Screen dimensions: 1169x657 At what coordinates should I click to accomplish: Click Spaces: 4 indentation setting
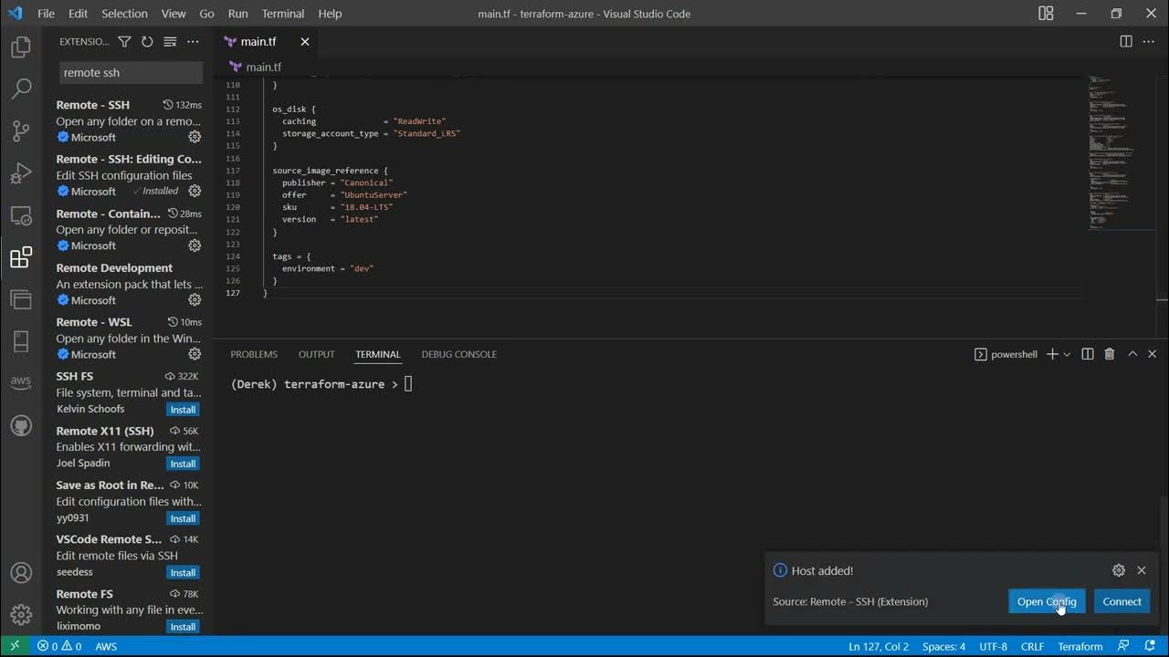tap(943, 646)
